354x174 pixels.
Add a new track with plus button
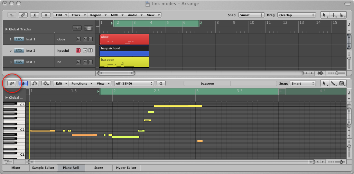[77, 28]
